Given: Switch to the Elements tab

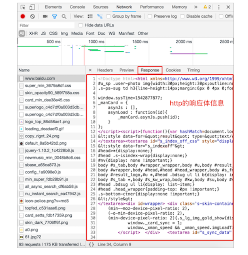Looking at the screenshot, I should tap(53, 7).
